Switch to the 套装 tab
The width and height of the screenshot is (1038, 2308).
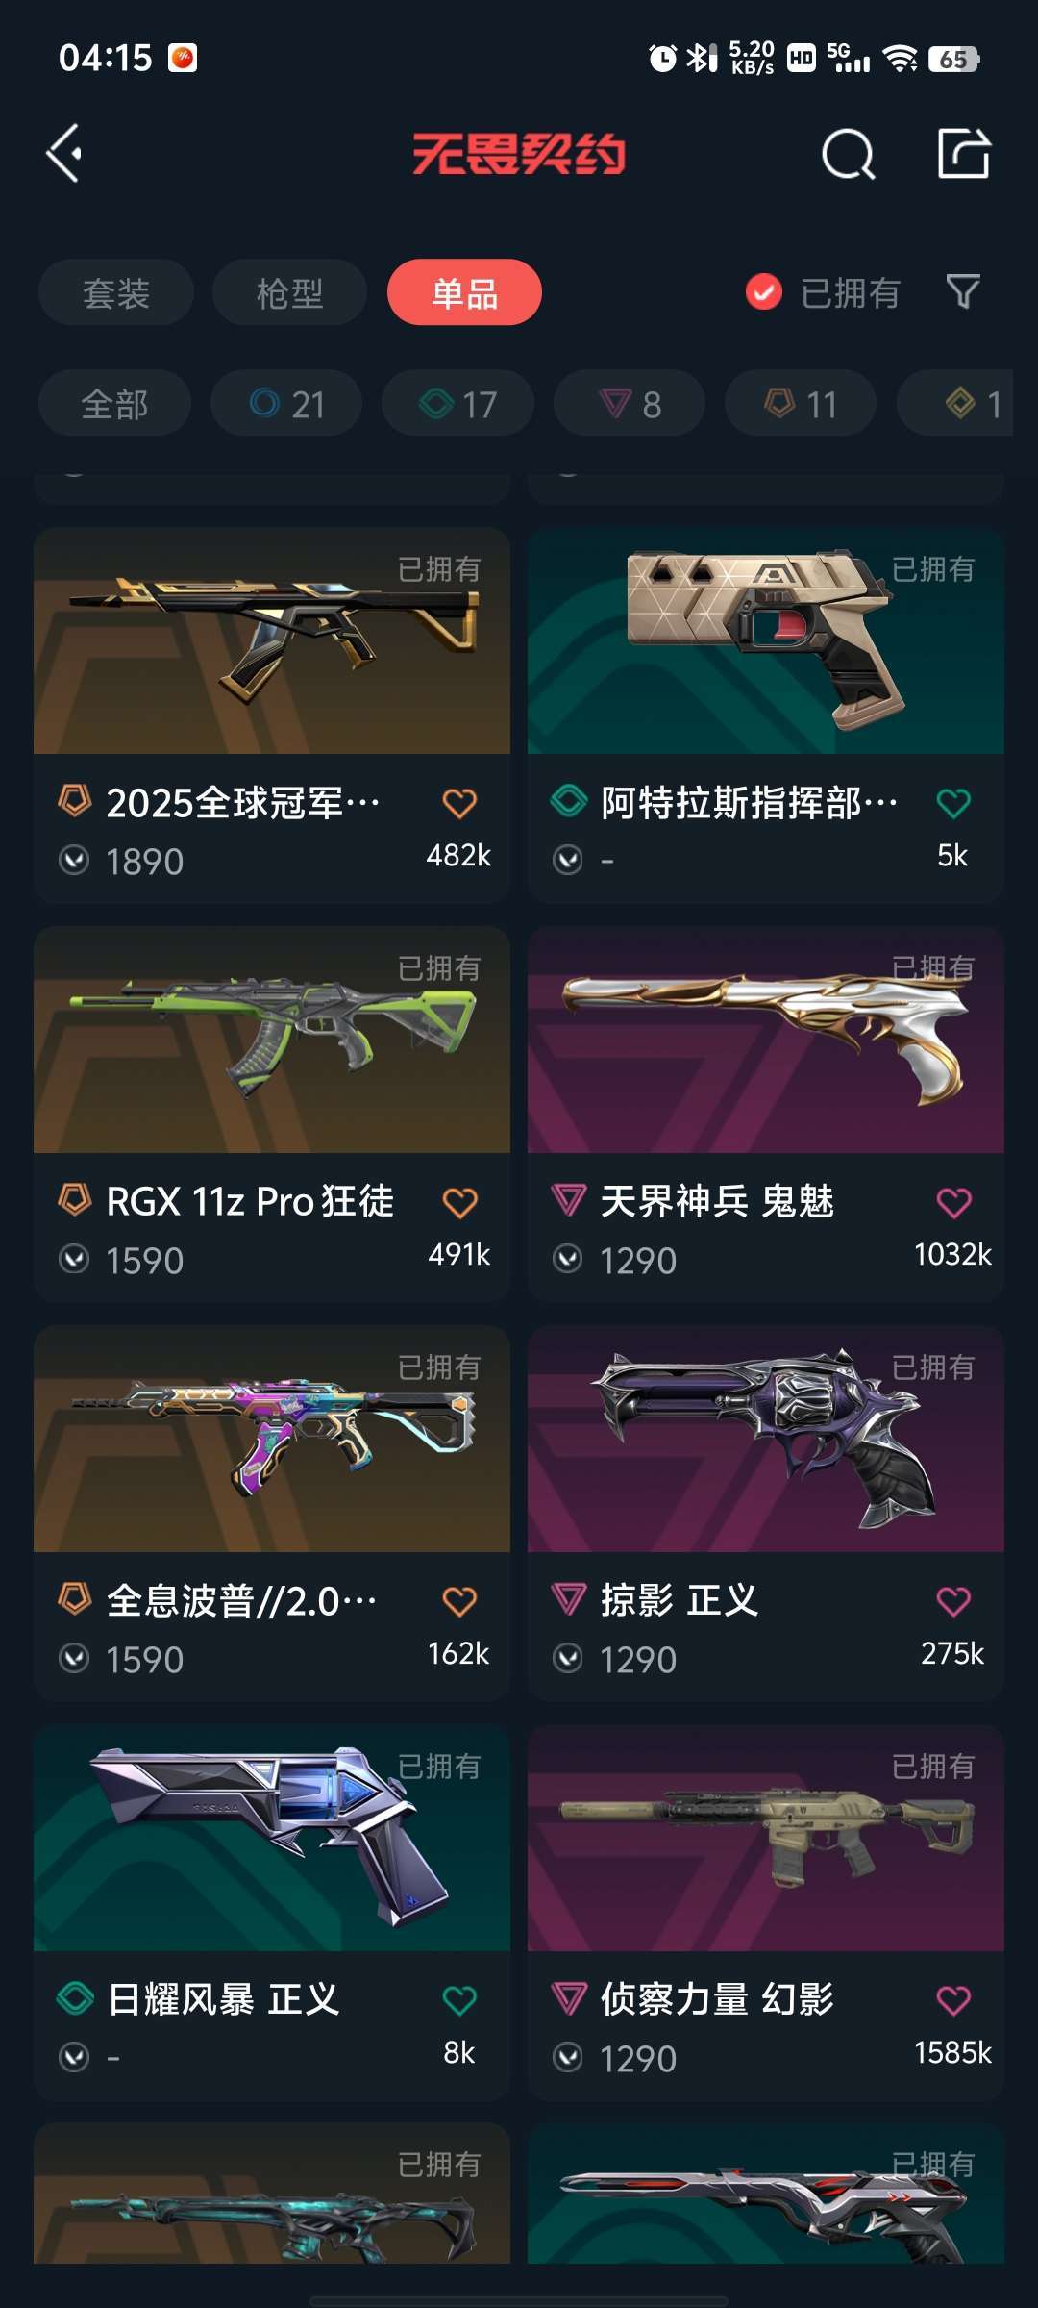(x=116, y=292)
